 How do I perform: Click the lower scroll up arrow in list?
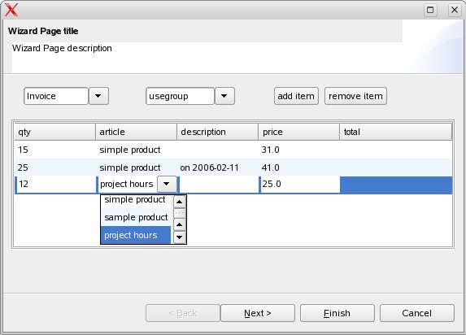(180, 224)
